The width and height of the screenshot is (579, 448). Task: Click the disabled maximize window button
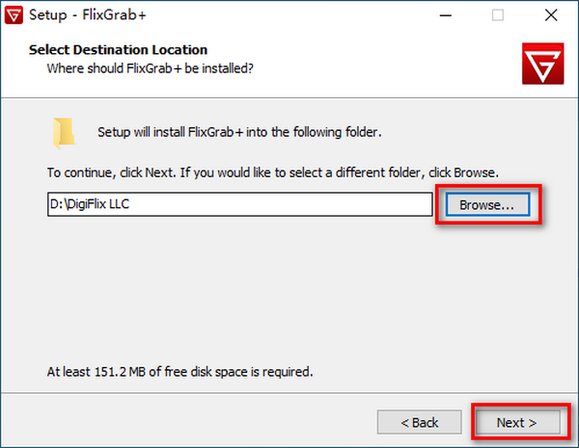point(498,14)
